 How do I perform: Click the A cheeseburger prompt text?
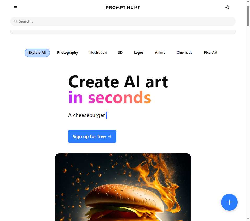pos(86,115)
